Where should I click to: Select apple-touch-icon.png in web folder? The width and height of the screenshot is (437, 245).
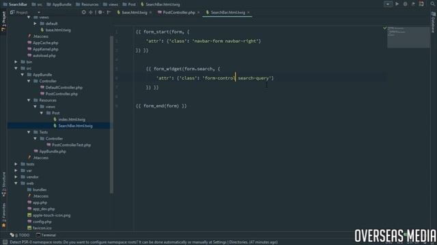click(x=48, y=215)
